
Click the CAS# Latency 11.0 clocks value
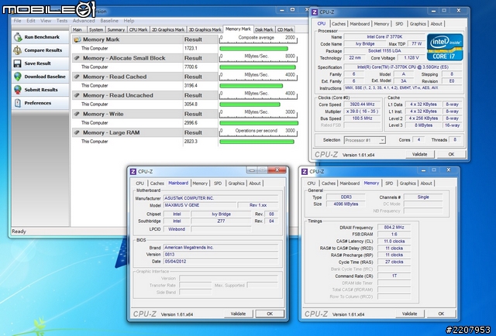pos(394,242)
